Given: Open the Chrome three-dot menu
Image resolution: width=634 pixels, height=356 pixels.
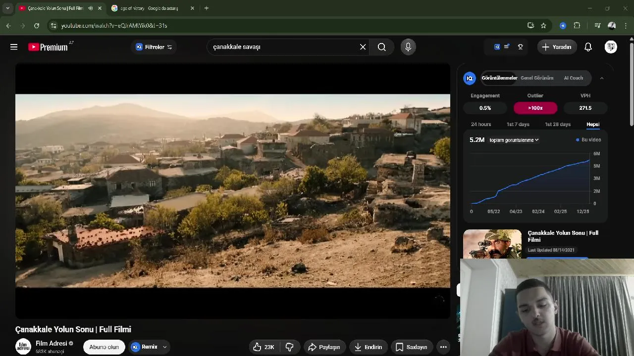Looking at the screenshot, I should tap(626, 25).
